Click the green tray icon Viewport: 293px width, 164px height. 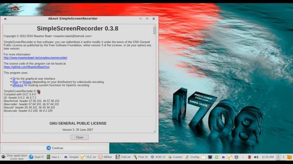click(x=217, y=157)
